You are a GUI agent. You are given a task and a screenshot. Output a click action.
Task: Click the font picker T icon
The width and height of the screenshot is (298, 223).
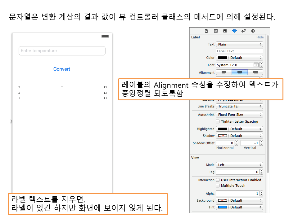256,65
